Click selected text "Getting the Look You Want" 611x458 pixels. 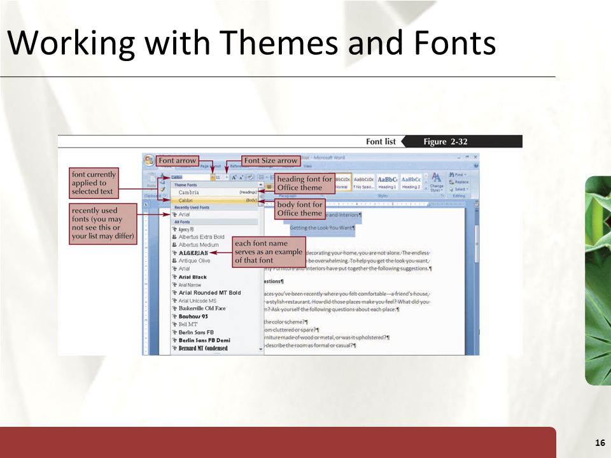pos(322,228)
